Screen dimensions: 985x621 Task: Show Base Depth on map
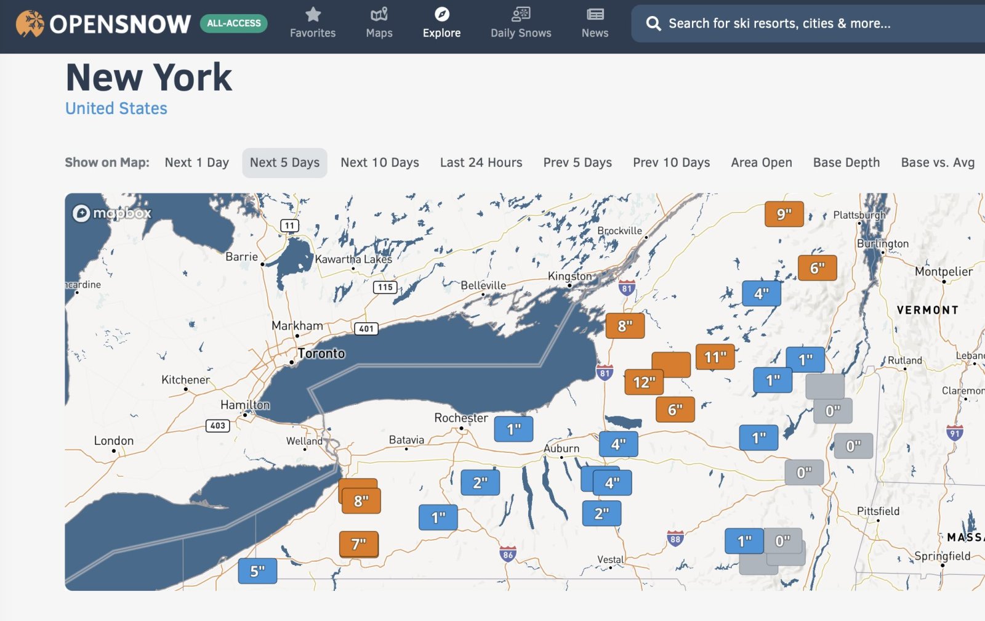click(846, 163)
